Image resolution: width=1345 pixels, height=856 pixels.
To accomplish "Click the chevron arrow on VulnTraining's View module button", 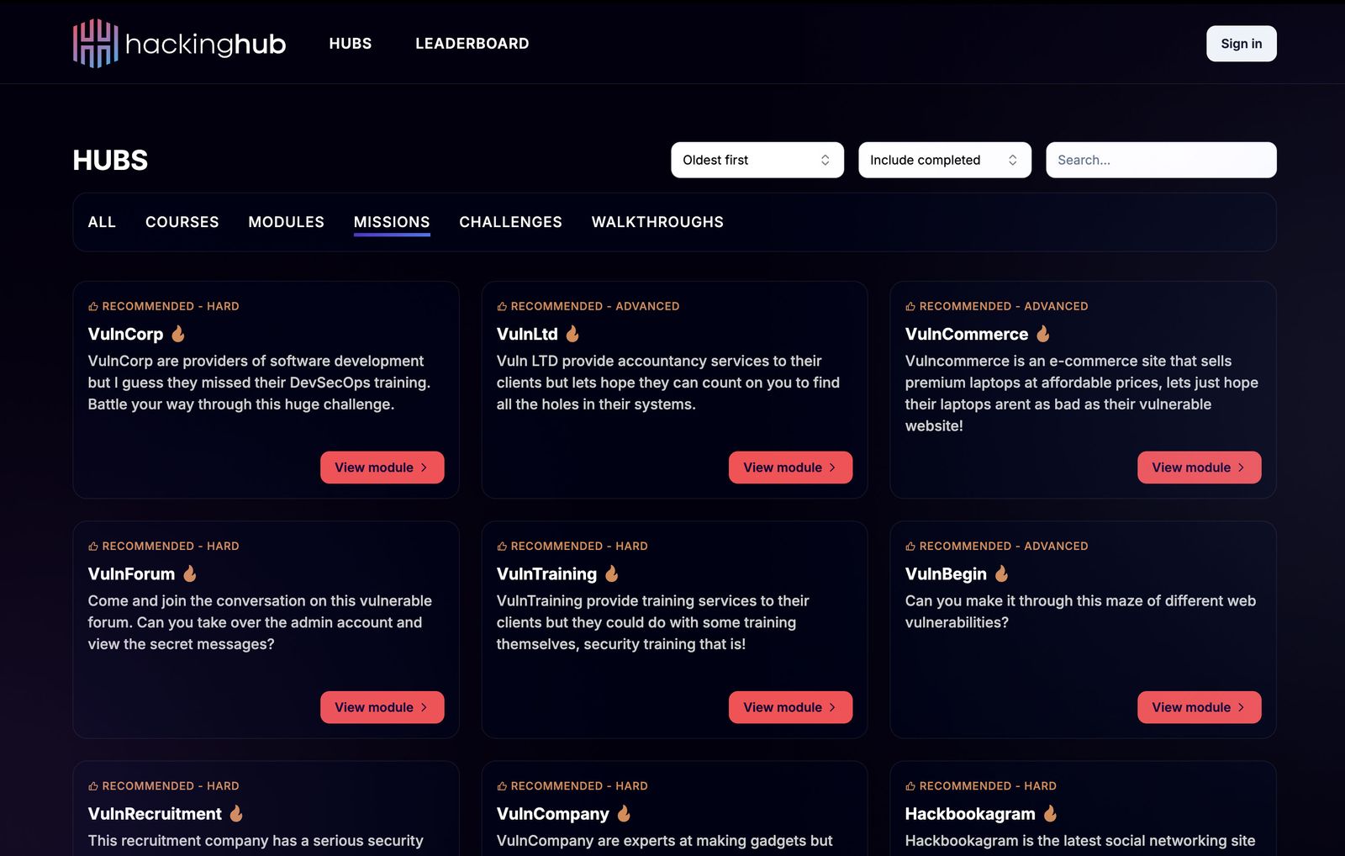I will [x=832, y=707].
